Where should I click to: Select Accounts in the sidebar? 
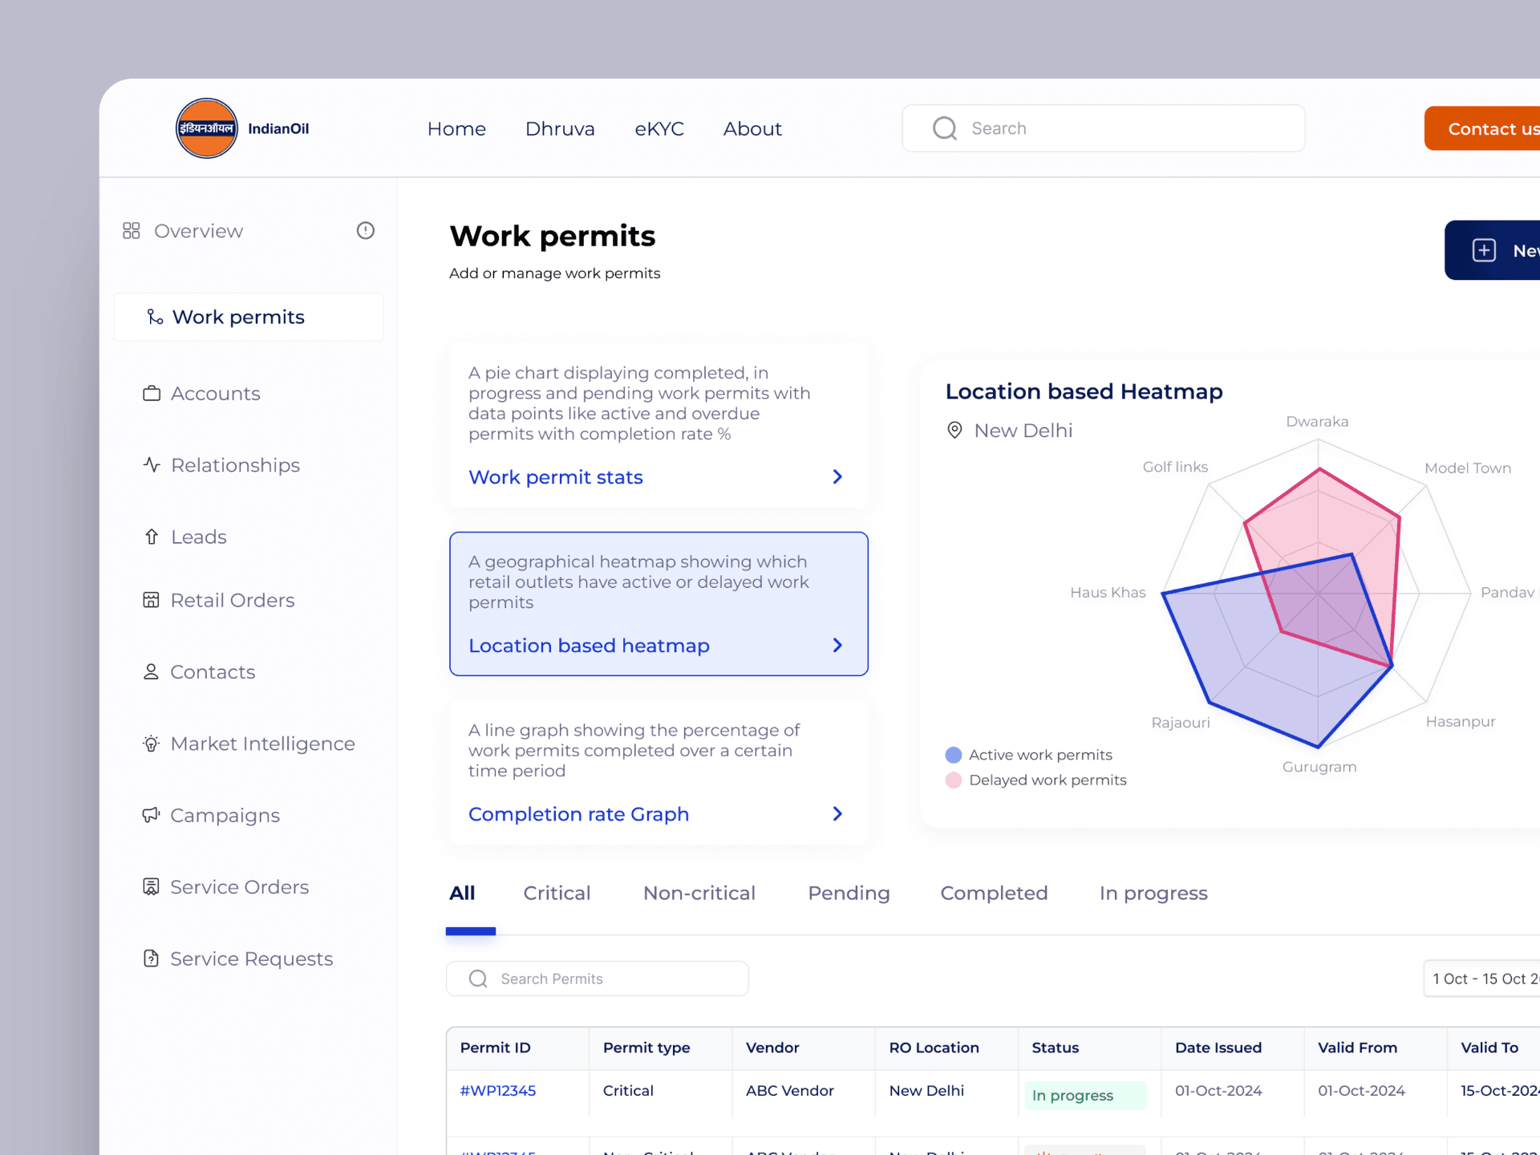point(215,393)
